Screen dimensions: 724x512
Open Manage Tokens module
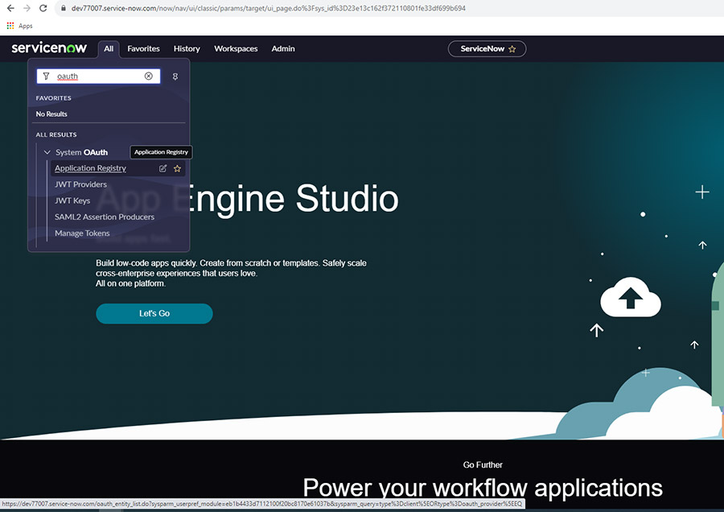pos(82,233)
